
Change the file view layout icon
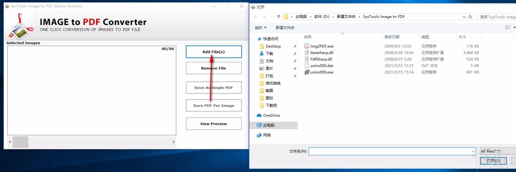508,28
